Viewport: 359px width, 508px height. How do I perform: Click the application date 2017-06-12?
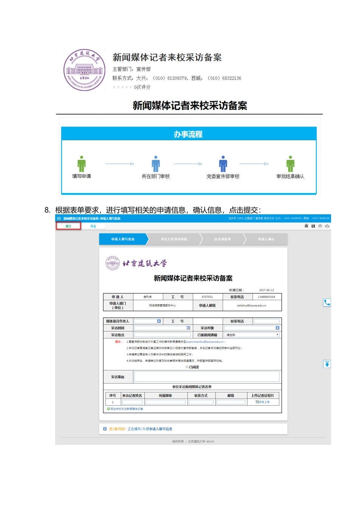[x=266, y=290]
